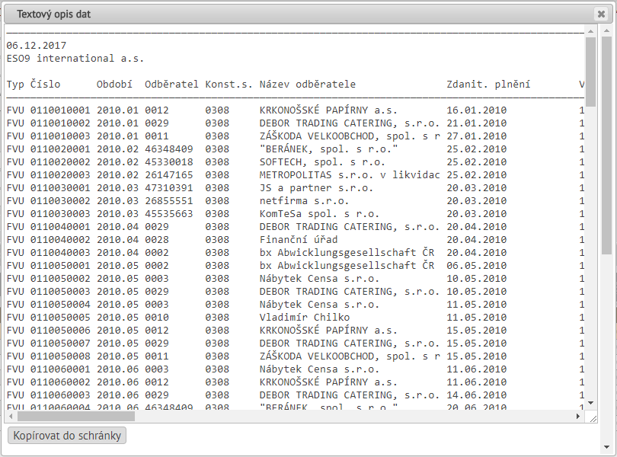Click the text area's scroll down arrow
Screen dimensions: 617x457
click(590, 403)
